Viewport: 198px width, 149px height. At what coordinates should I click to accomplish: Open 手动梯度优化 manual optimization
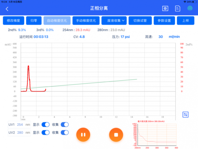86,21
